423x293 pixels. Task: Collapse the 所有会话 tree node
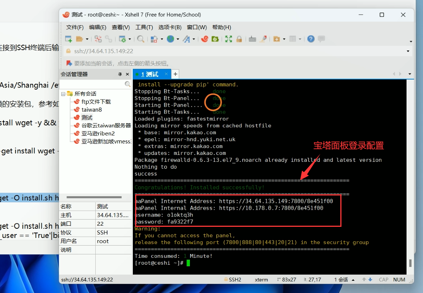(x=63, y=94)
